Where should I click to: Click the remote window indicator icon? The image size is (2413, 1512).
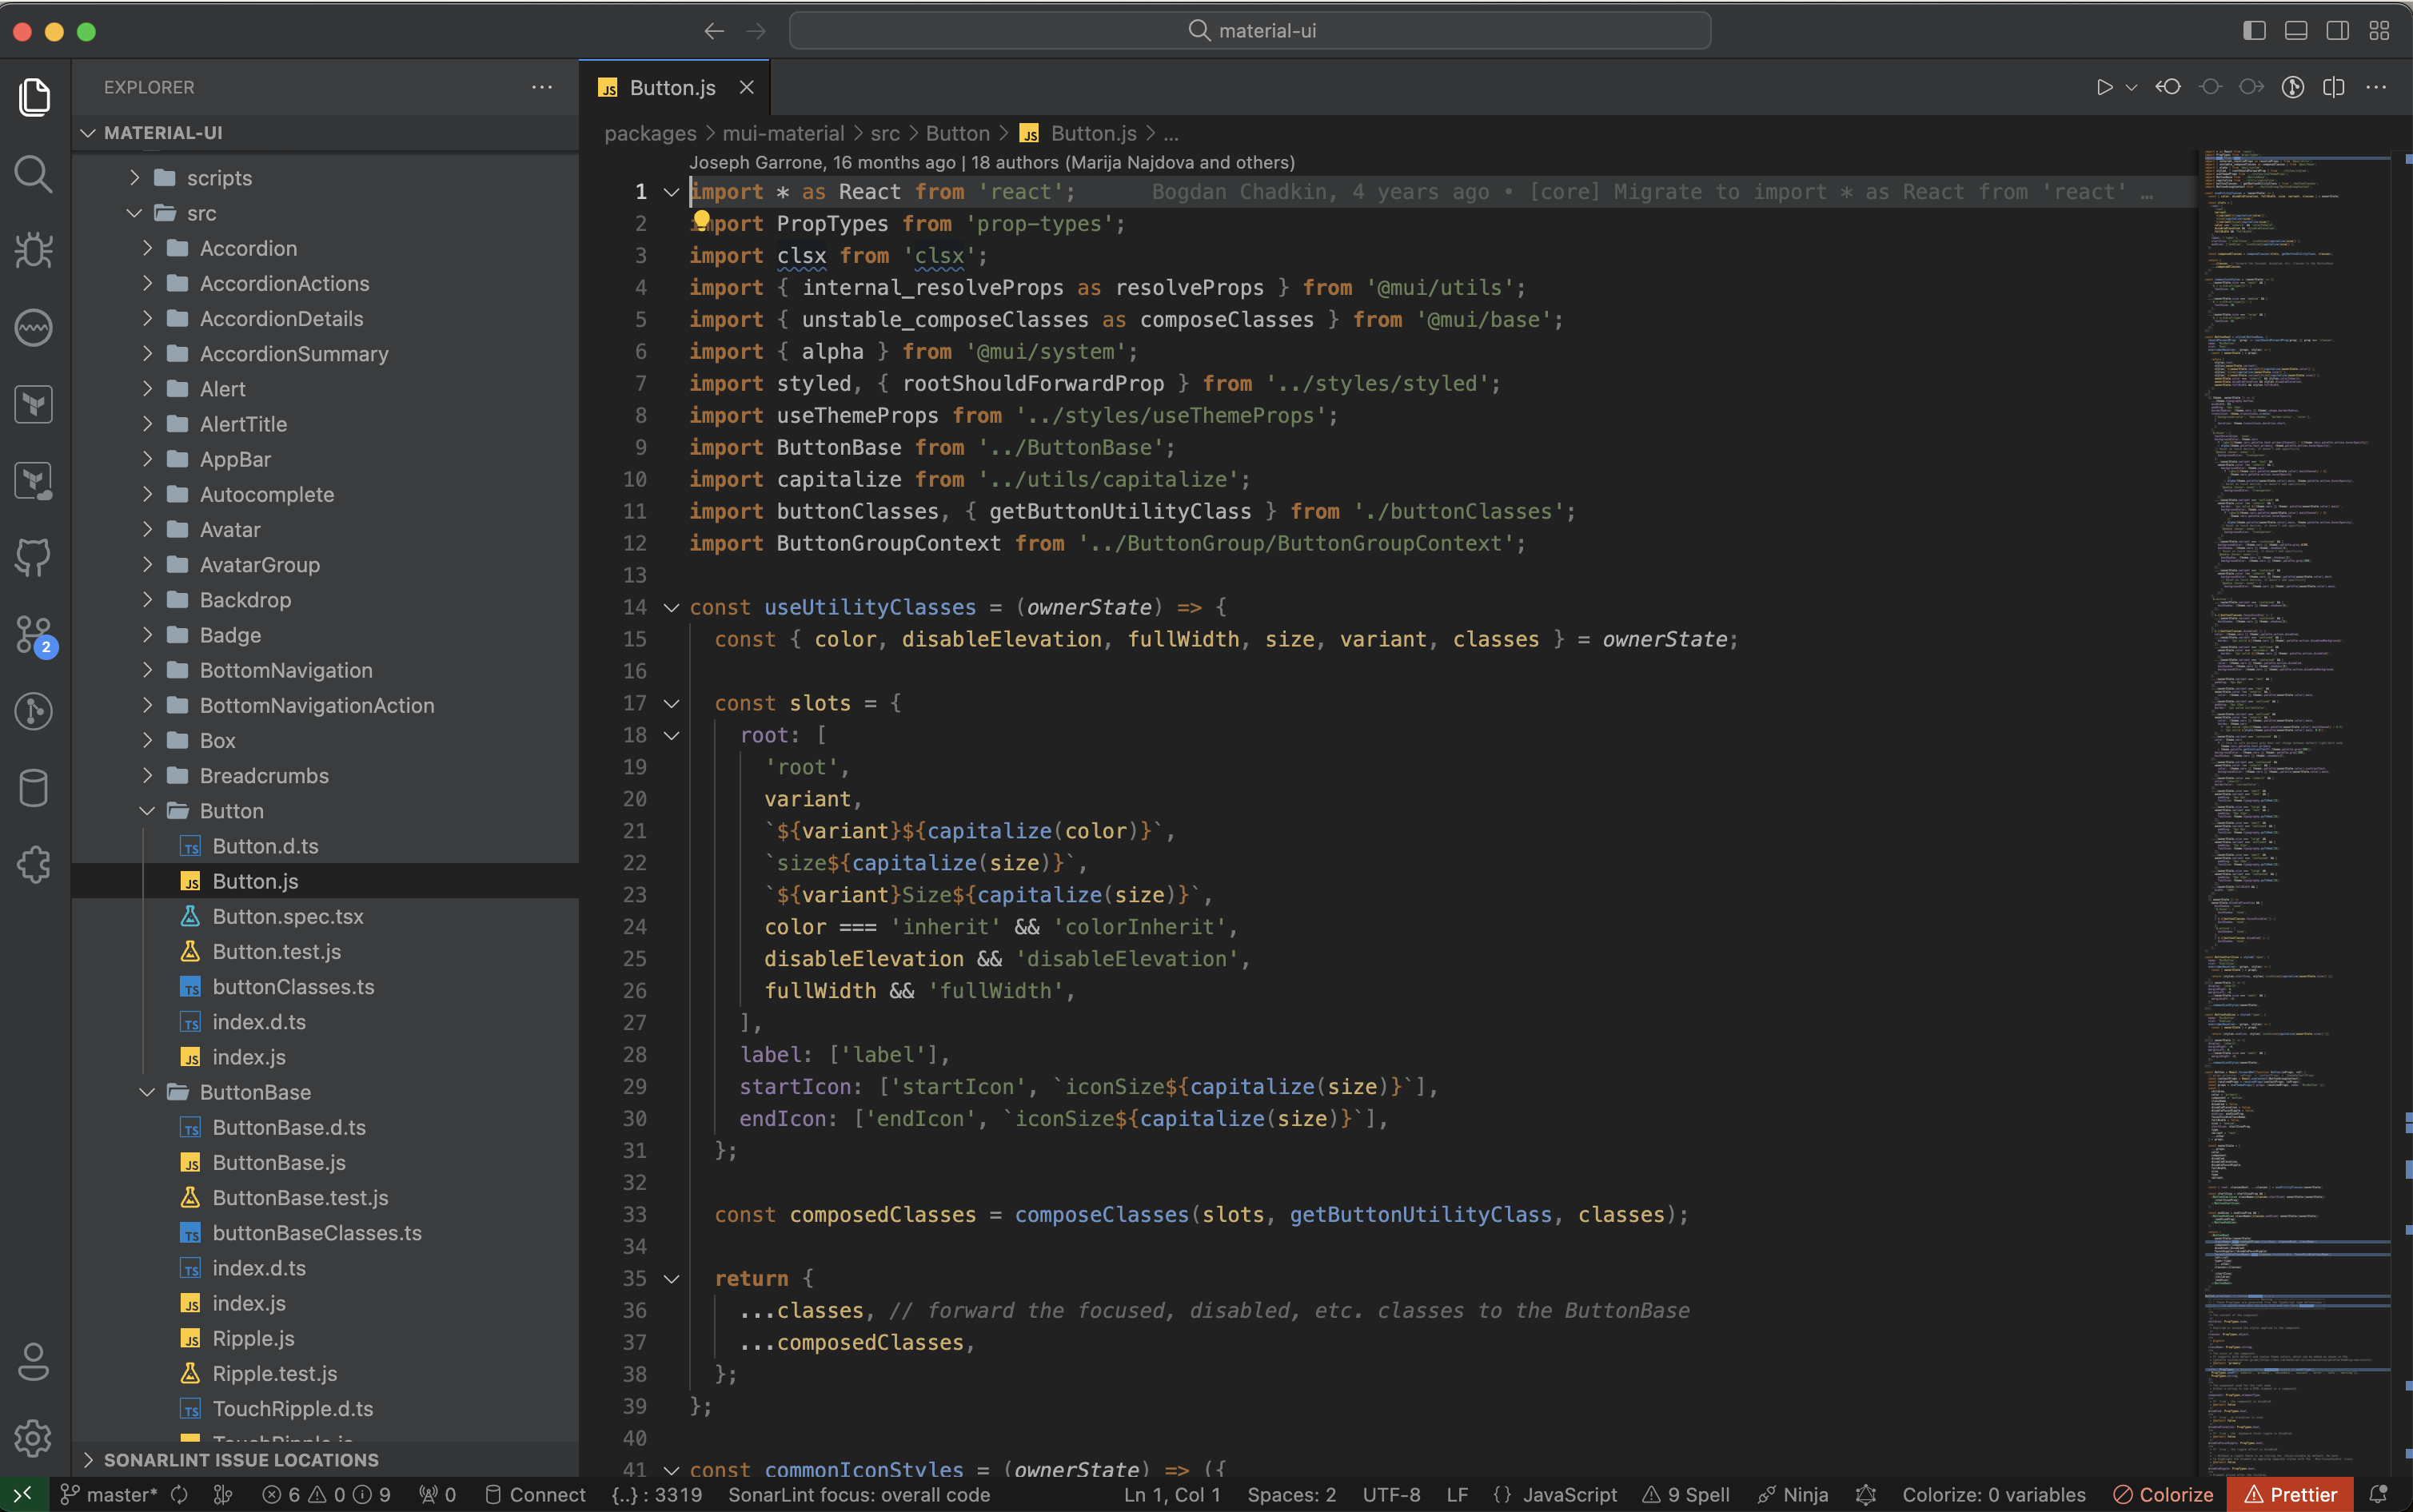[23, 1494]
